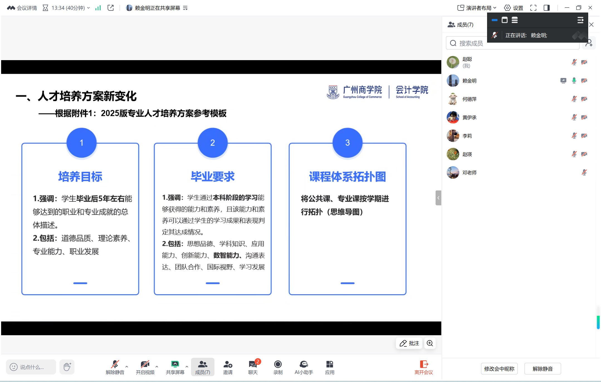
Task: Select the 批注 annotation tool
Action: point(409,343)
